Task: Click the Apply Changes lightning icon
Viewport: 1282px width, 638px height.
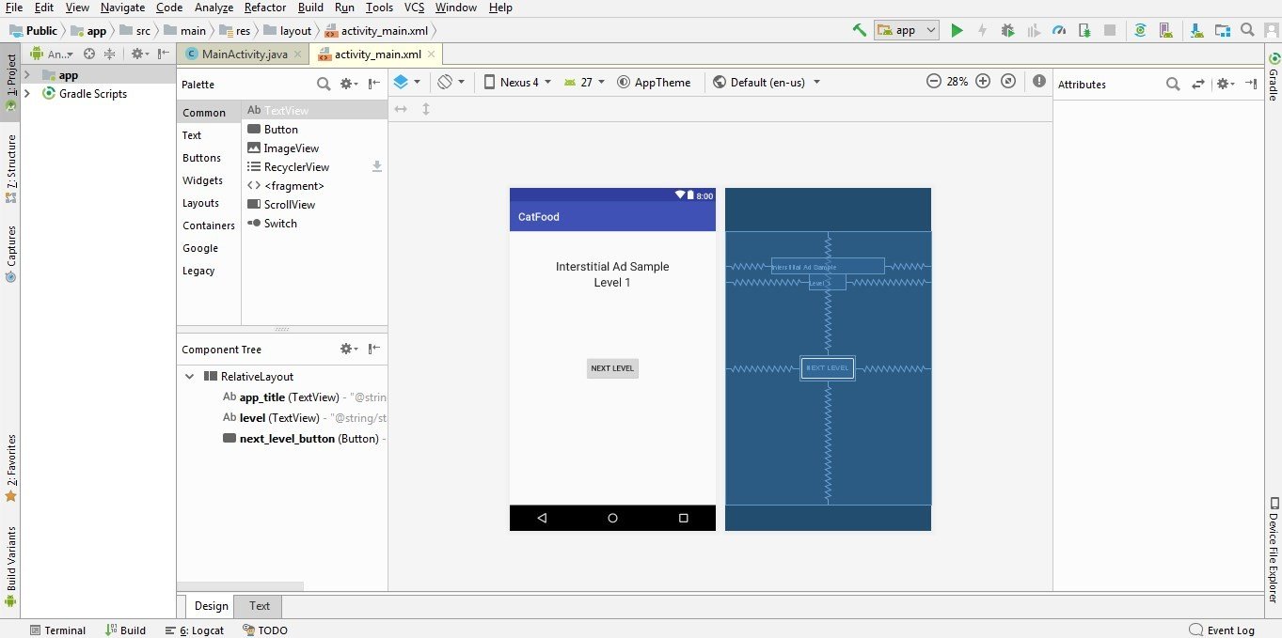Action: tap(982, 30)
